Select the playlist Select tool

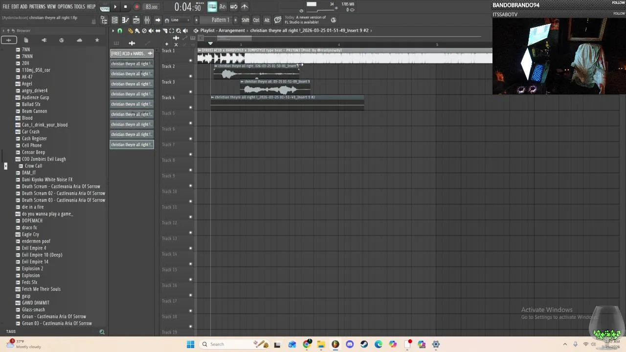[x=172, y=31]
